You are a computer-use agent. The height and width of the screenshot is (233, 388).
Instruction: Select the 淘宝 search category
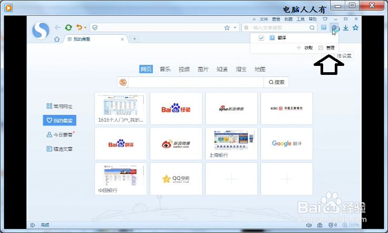pos(241,69)
